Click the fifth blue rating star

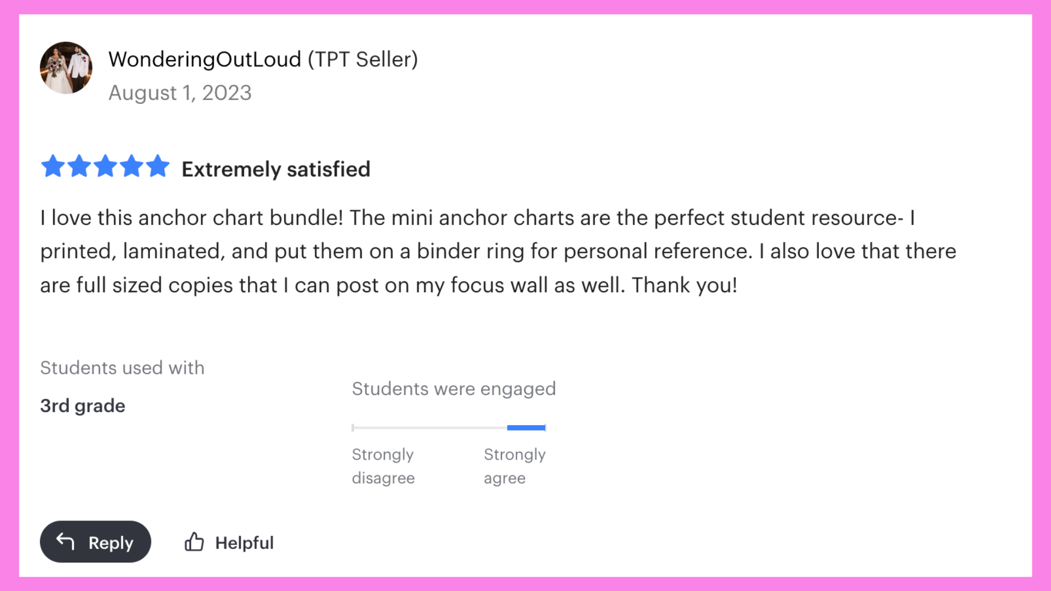coord(158,166)
